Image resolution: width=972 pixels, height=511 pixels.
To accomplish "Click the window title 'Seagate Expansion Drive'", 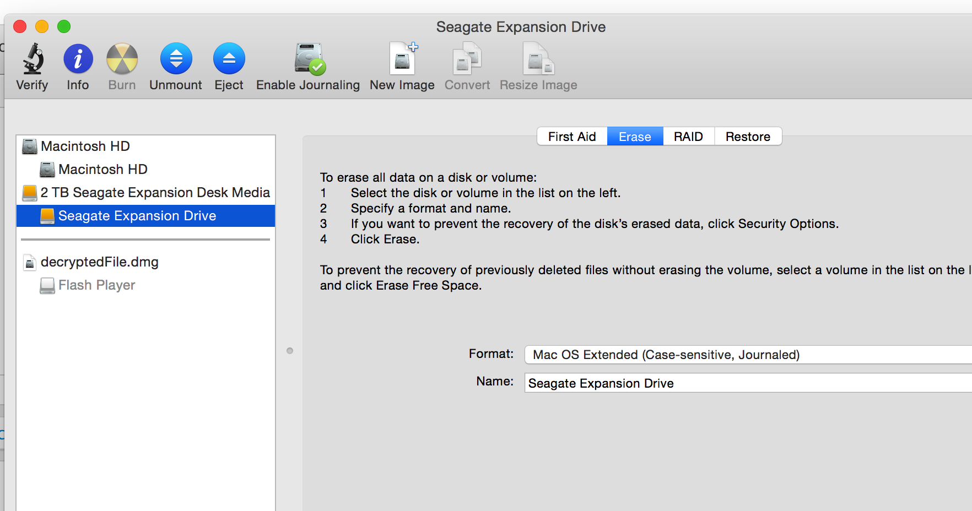I will pyautogui.click(x=521, y=27).
